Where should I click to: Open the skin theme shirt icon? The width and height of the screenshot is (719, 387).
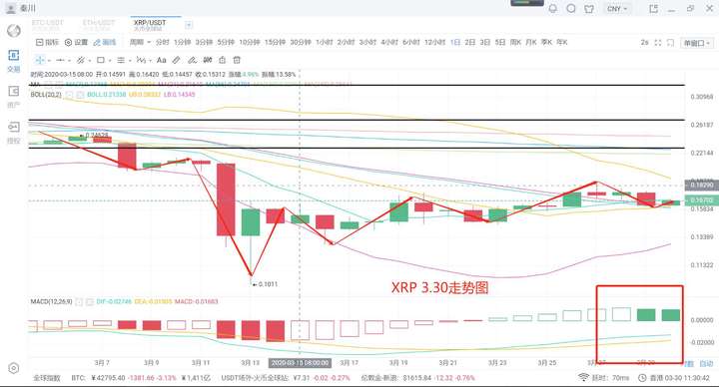point(589,9)
